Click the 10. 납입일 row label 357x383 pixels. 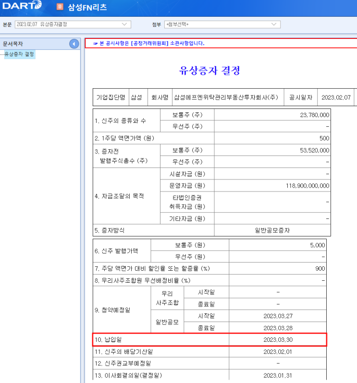(108, 340)
